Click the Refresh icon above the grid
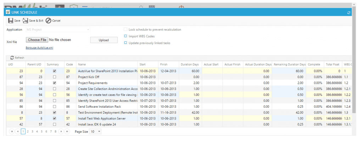363x141 pixels. pyautogui.click(x=12, y=58)
